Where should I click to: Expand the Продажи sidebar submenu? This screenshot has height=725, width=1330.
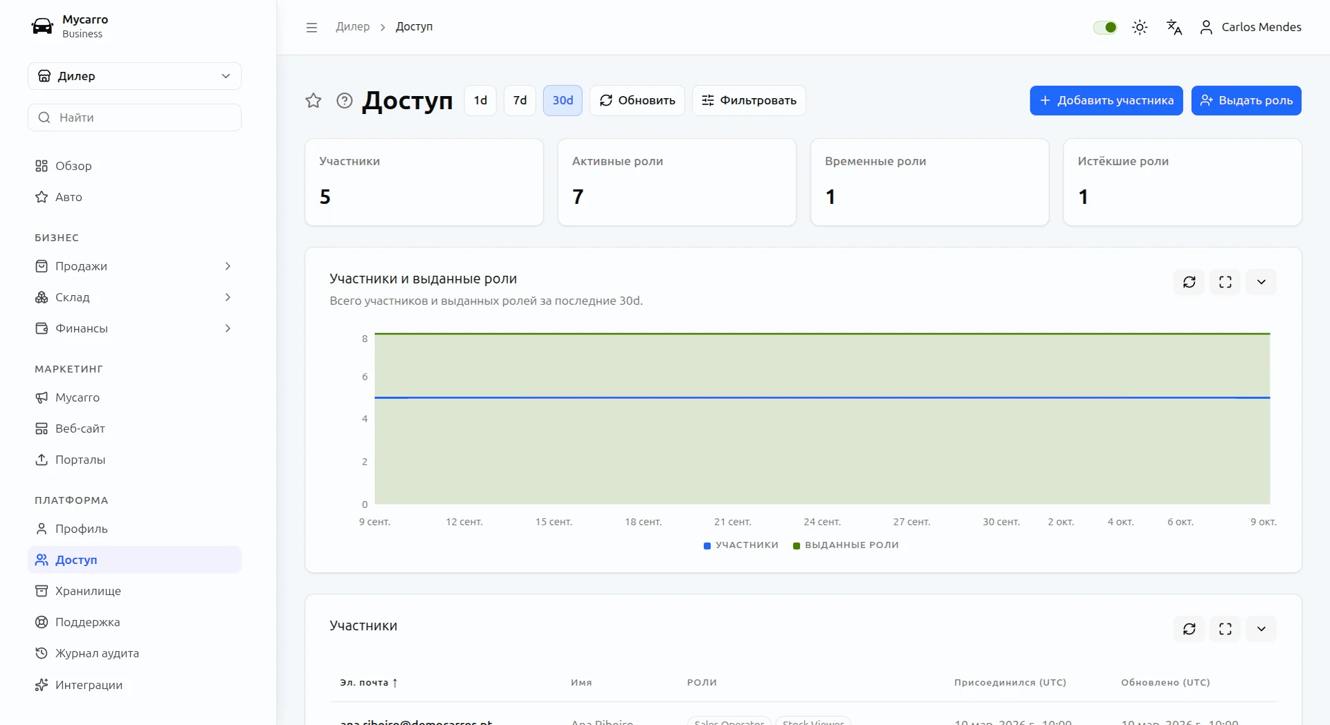click(134, 266)
